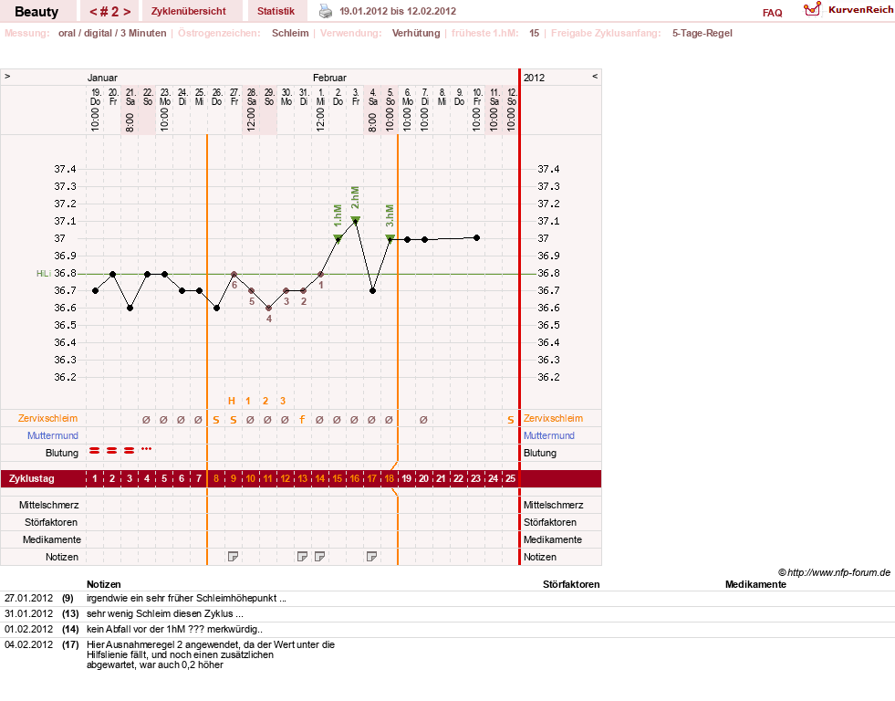895x701 pixels.
Task: Open the printer icon to print chart
Action: (326, 11)
